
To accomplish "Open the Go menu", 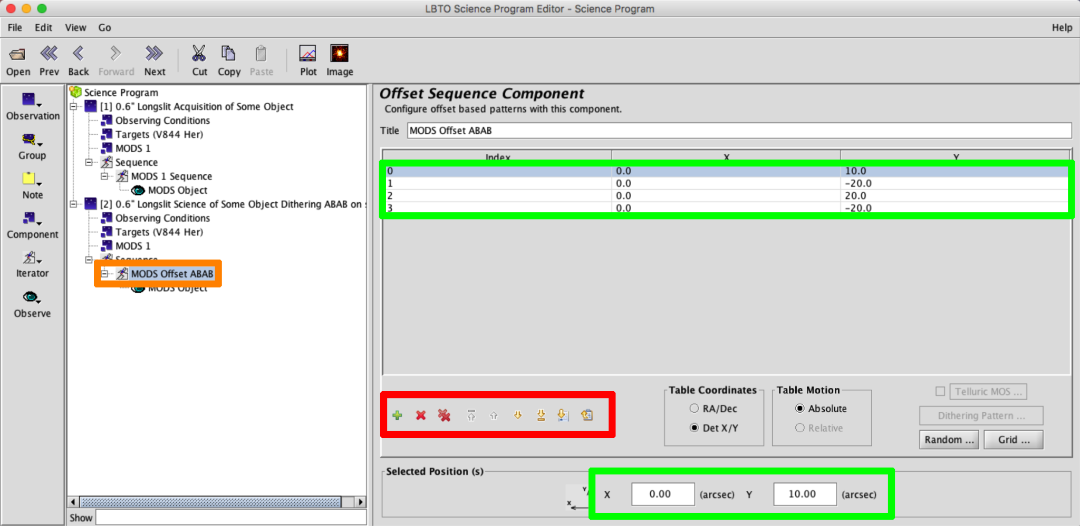I will [x=104, y=27].
